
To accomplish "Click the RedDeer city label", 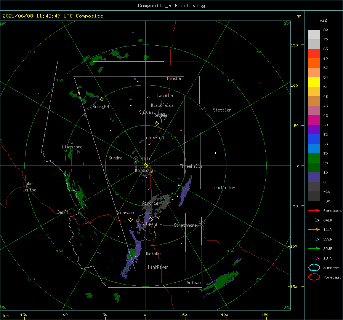I will [x=162, y=115].
